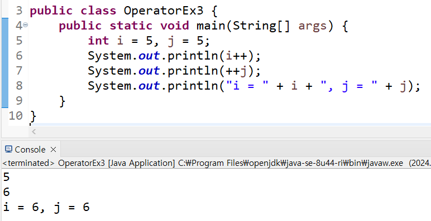Click the italic out on line 8
Screen dimensions: 431x221
click(x=149, y=86)
